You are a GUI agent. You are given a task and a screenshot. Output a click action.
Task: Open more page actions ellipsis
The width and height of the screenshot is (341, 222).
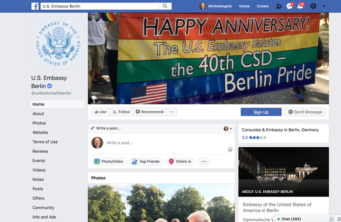coord(171,112)
